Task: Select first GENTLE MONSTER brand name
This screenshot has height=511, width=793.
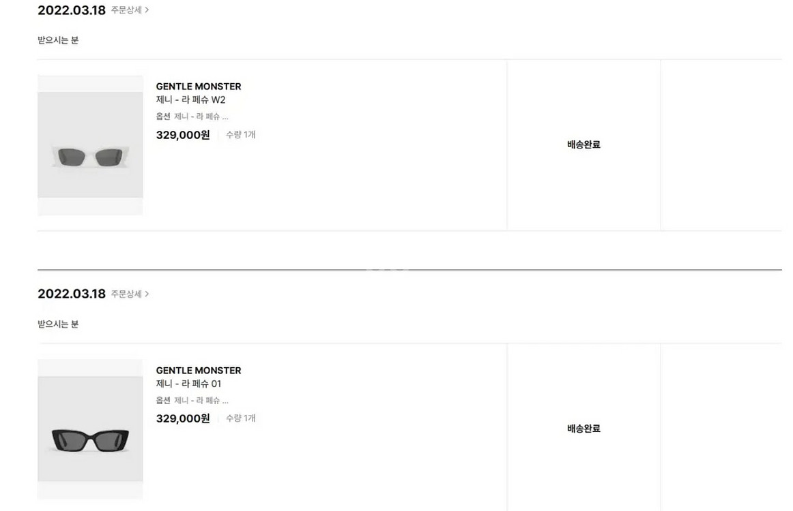Action: [198, 87]
